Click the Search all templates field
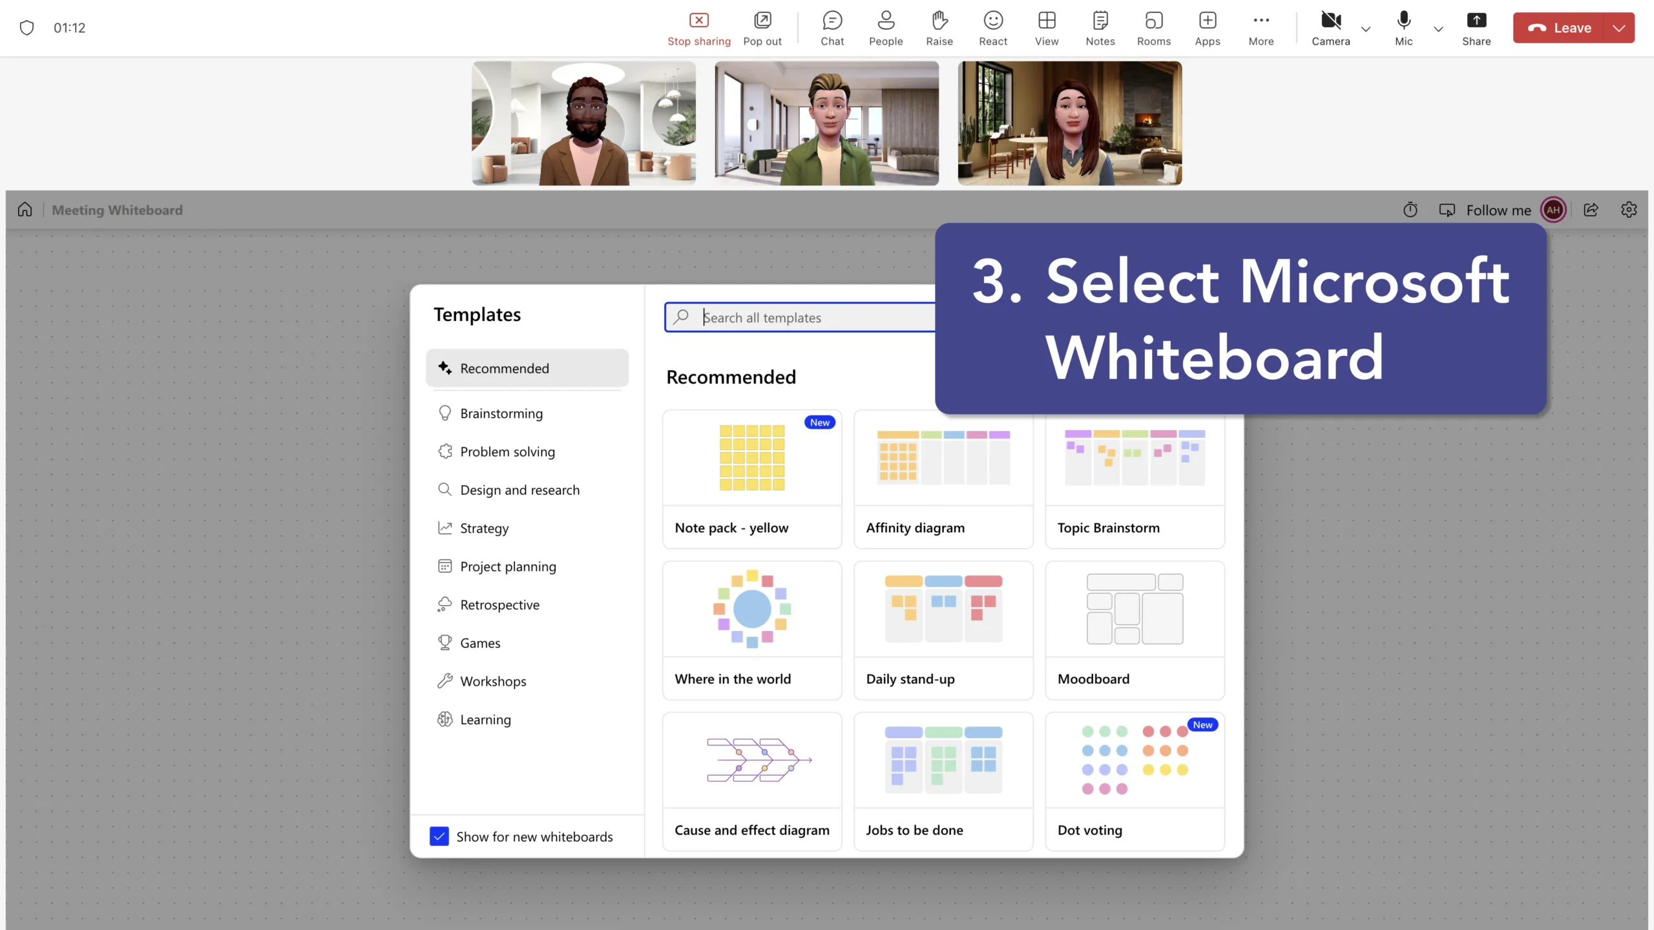The width and height of the screenshot is (1654, 930). 801,317
